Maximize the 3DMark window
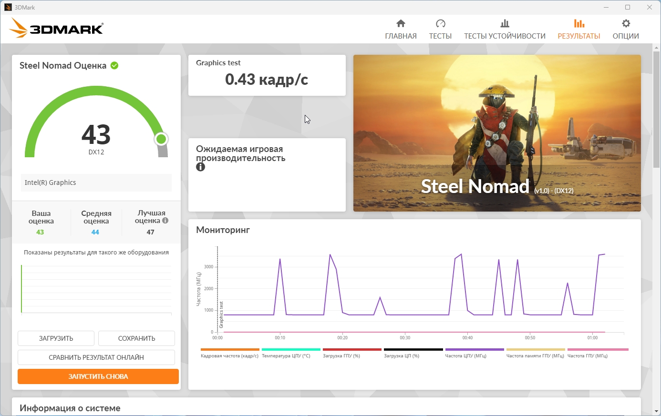 [x=628, y=7]
